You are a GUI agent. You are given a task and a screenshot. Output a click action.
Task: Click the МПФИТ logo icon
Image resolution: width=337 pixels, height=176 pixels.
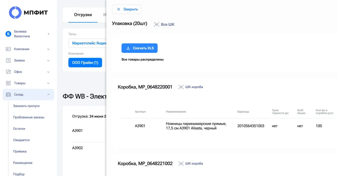15,13
